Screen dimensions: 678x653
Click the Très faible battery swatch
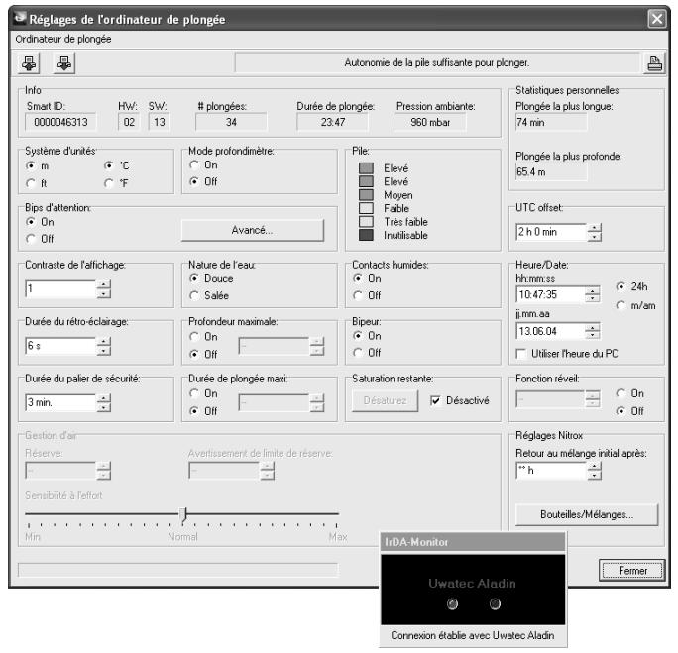[366, 222]
